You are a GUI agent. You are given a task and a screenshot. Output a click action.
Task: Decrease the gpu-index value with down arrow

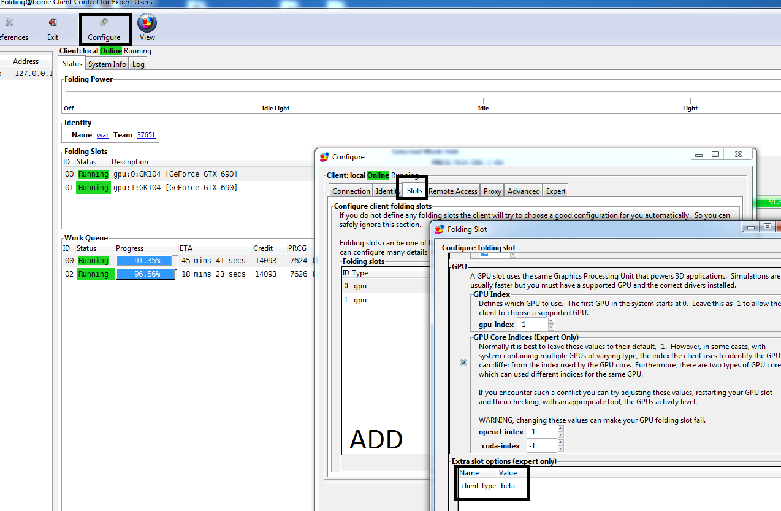point(551,327)
